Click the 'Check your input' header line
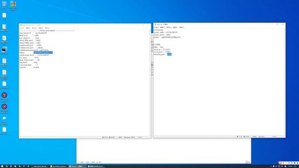 coord(47,30)
